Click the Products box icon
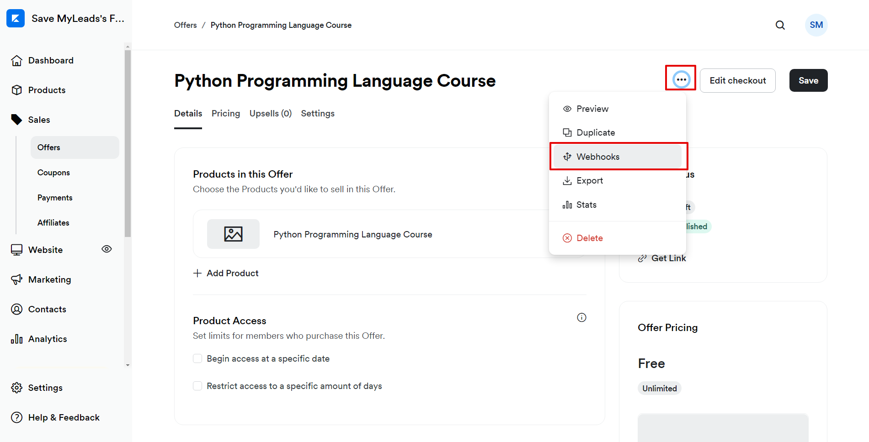This screenshot has height=442, width=869. (17, 90)
